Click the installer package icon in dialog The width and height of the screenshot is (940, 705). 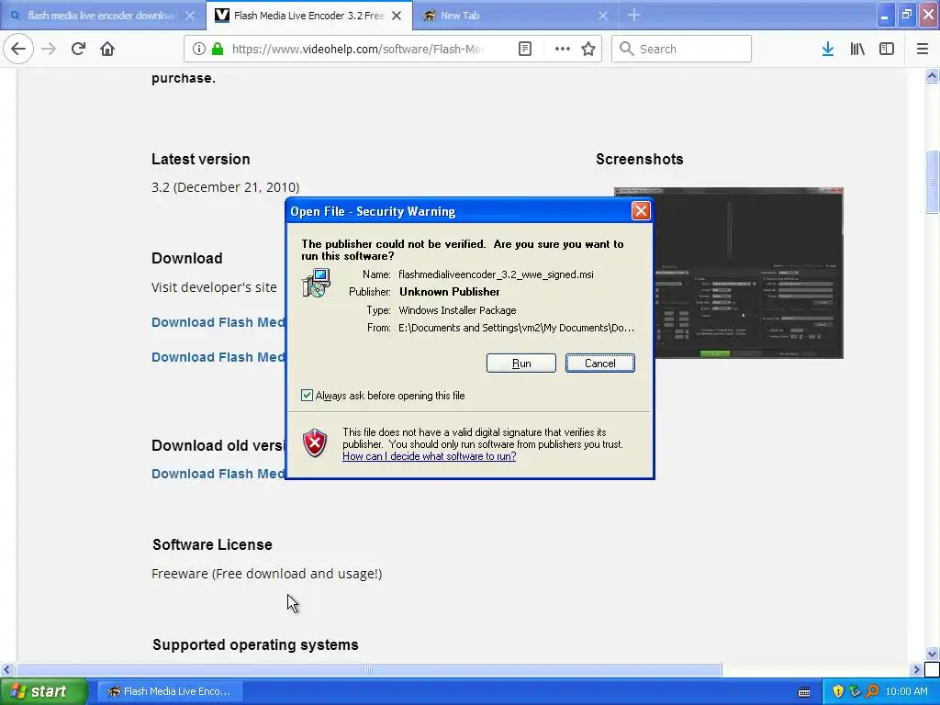[x=316, y=283]
